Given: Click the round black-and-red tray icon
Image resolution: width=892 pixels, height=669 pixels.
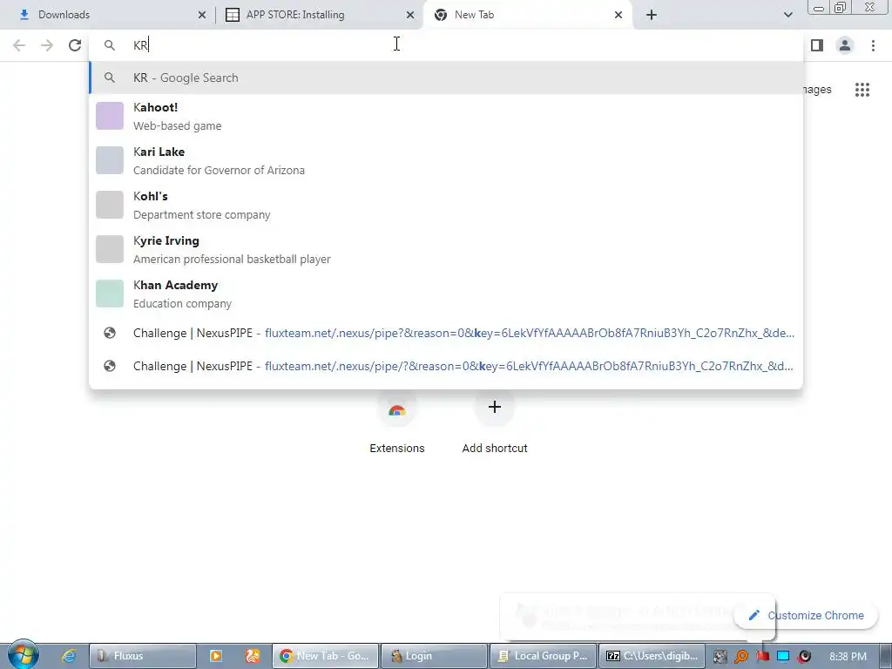Looking at the screenshot, I should (804, 657).
